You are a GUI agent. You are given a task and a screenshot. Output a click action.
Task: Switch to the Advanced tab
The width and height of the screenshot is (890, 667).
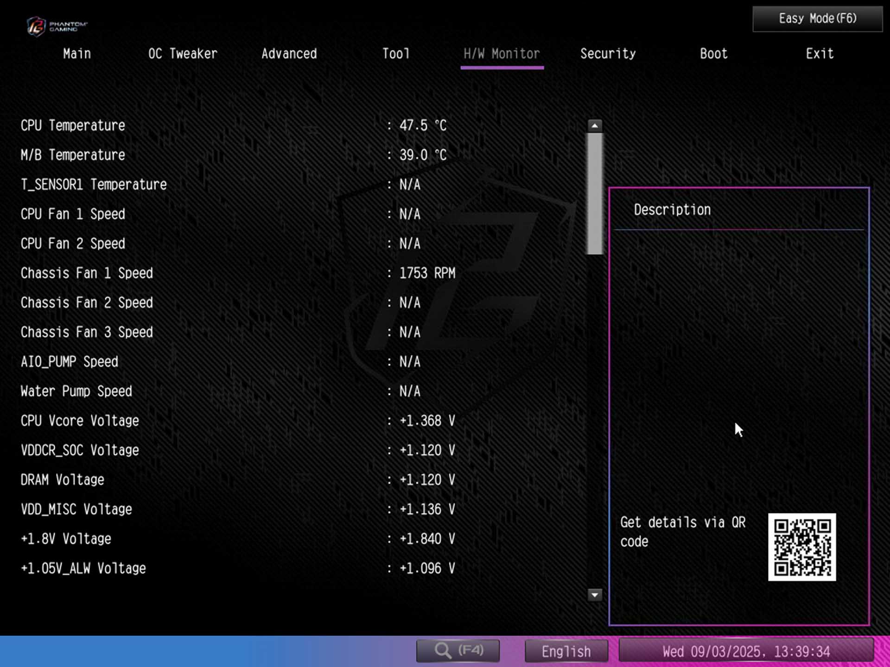click(x=289, y=54)
